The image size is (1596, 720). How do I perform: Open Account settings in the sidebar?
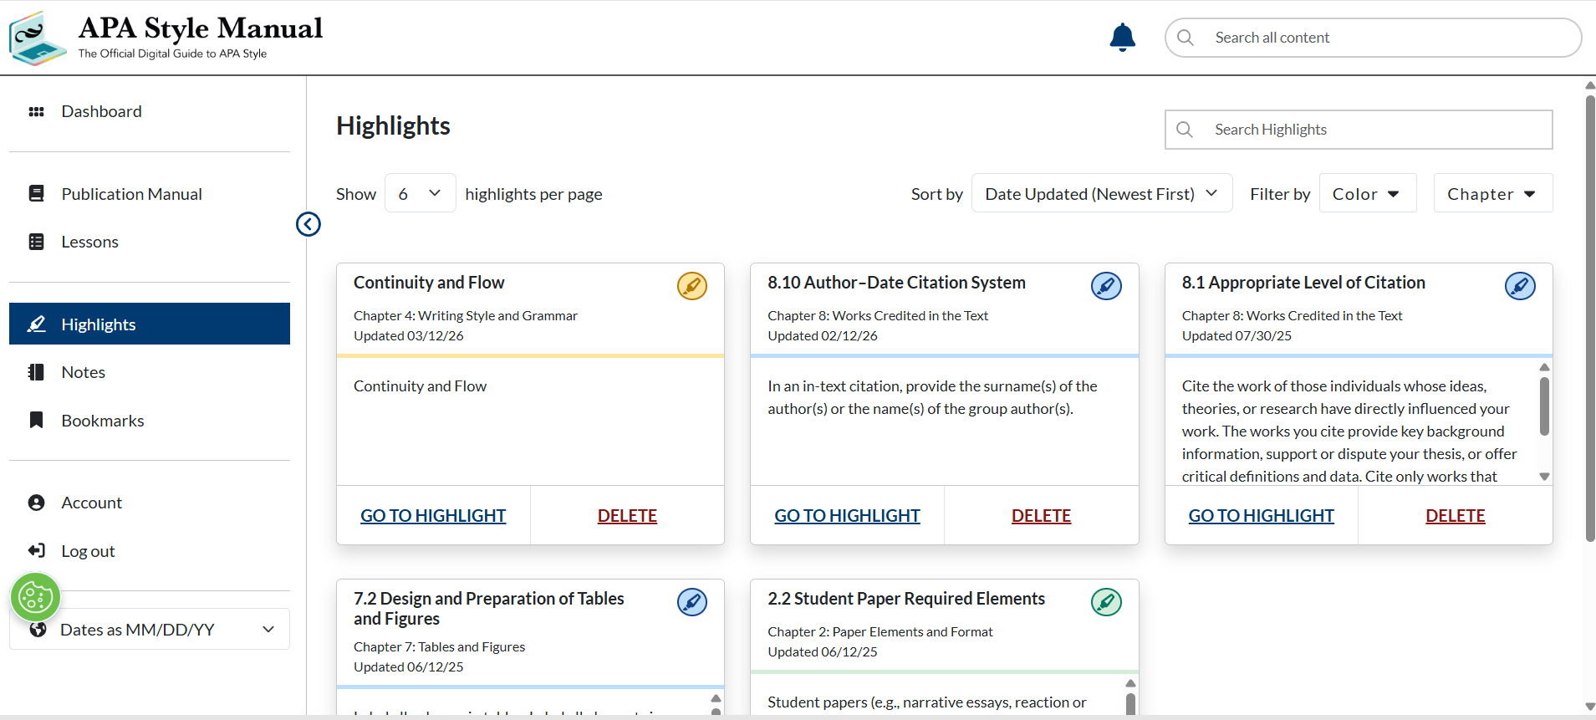click(x=150, y=503)
